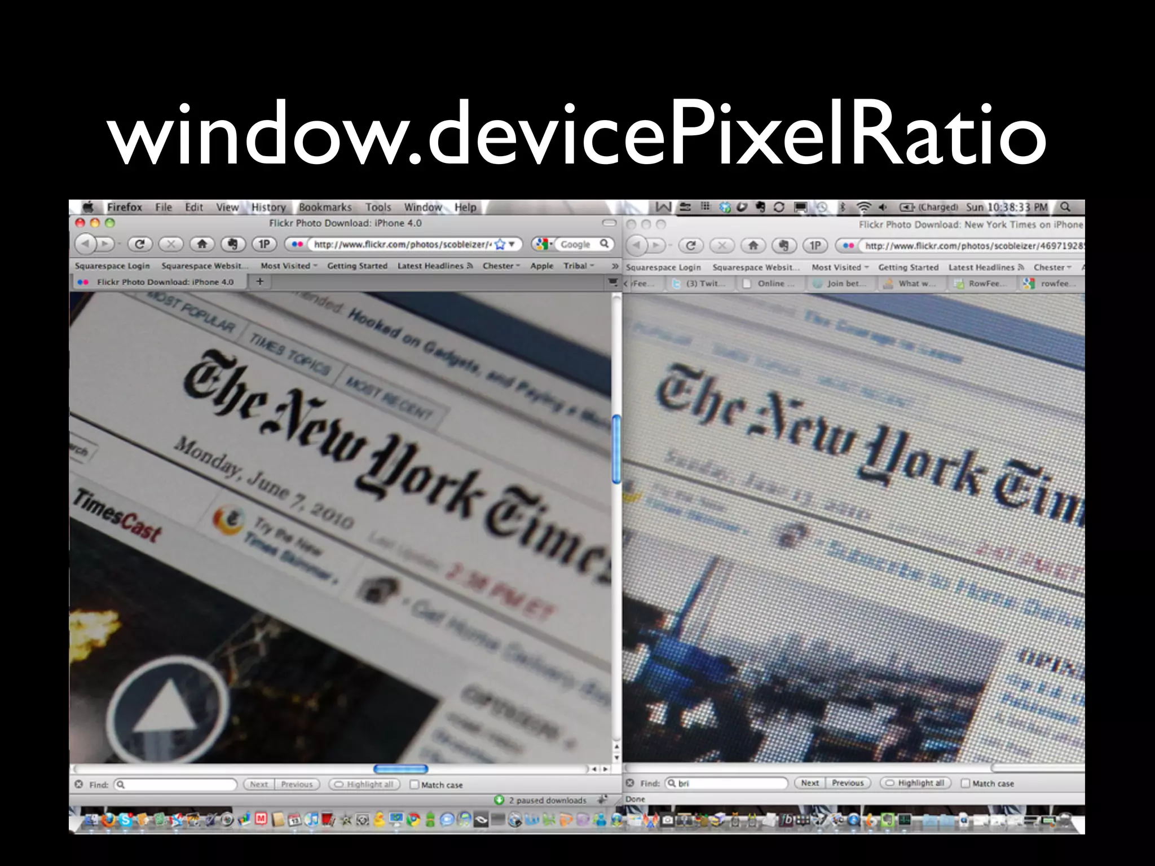Click the reload button in right Firefox window
1155x866 pixels.
pyautogui.click(x=690, y=246)
